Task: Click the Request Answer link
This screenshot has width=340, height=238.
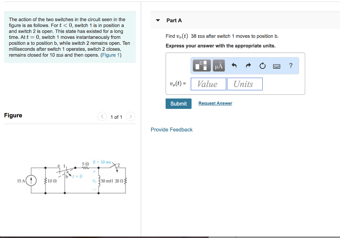Action: pyautogui.click(x=215, y=104)
